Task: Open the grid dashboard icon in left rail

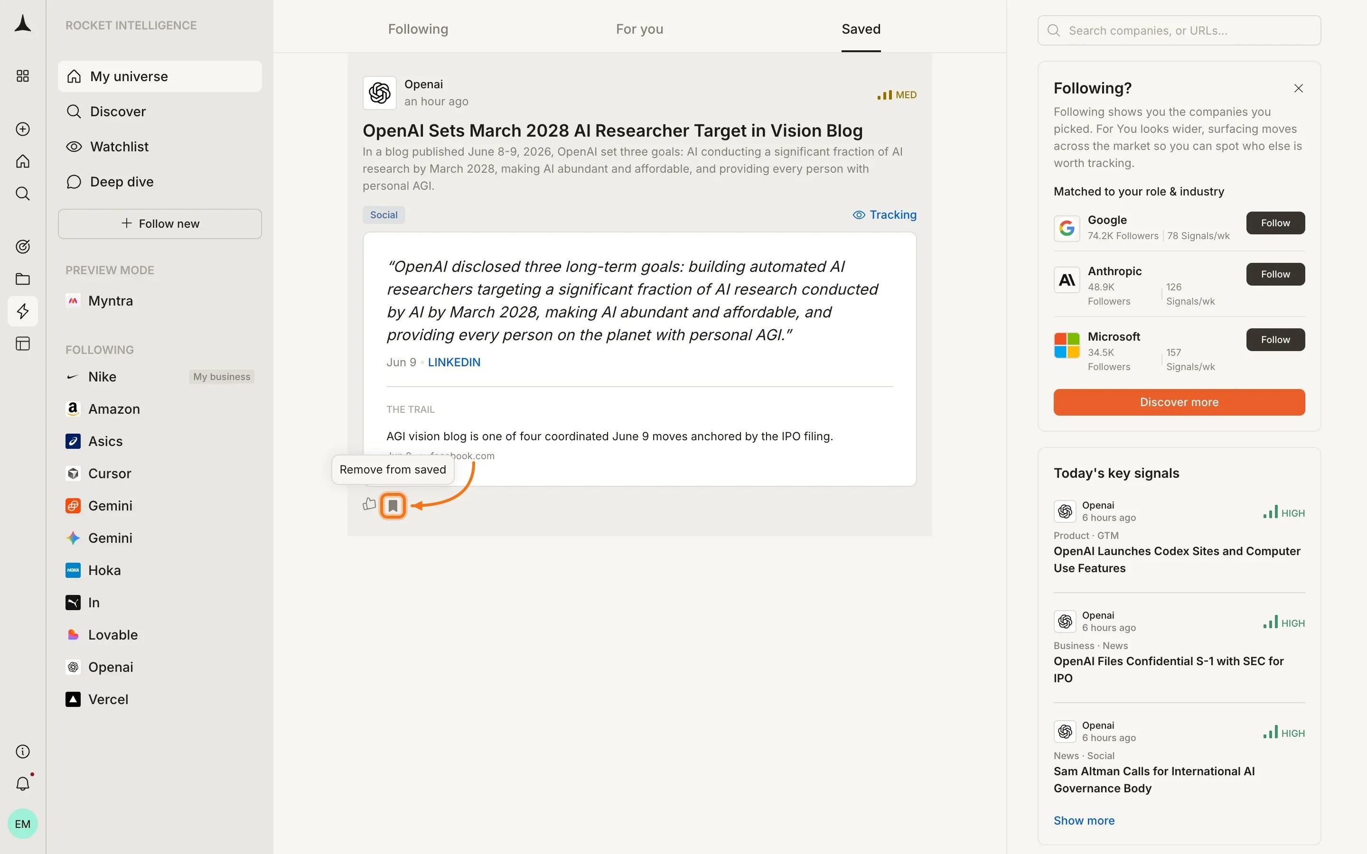Action: pos(23,76)
